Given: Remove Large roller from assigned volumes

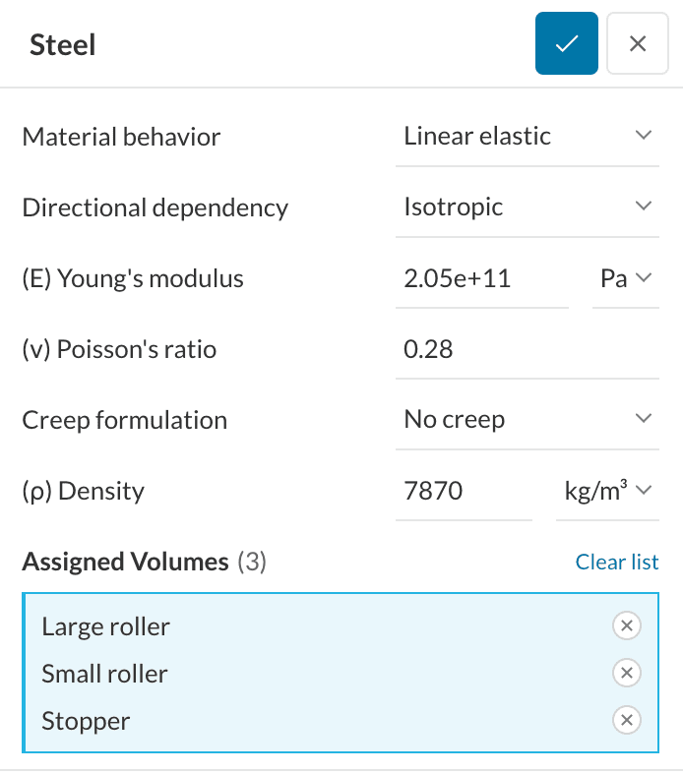Looking at the screenshot, I should (x=626, y=626).
